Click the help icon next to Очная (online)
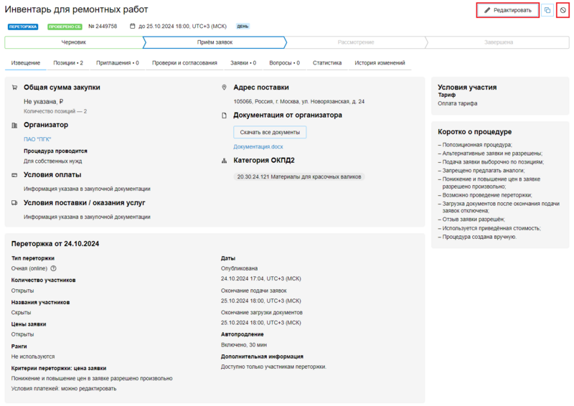Image resolution: width=574 pixels, height=406 pixels. [x=54, y=268]
